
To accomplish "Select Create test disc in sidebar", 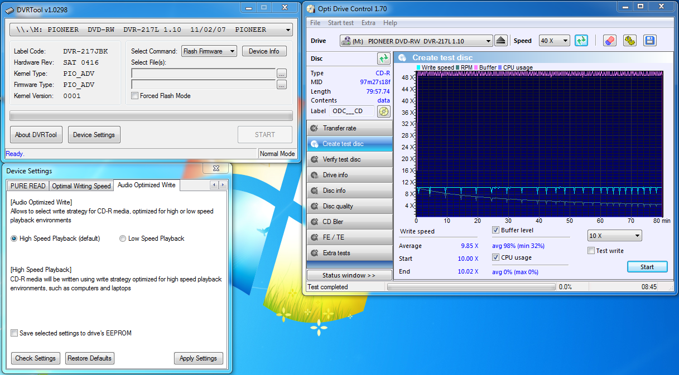I will (349, 144).
